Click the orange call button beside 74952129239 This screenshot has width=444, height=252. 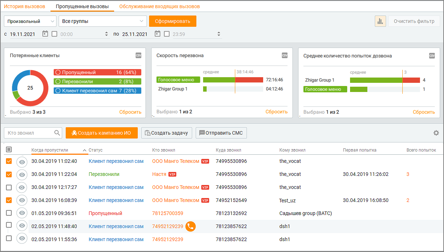point(190,226)
